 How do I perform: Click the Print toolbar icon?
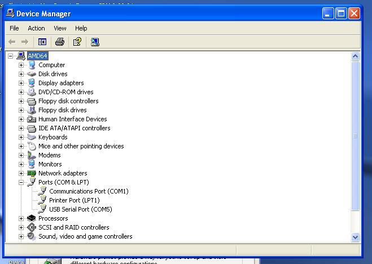coord(60,42)
